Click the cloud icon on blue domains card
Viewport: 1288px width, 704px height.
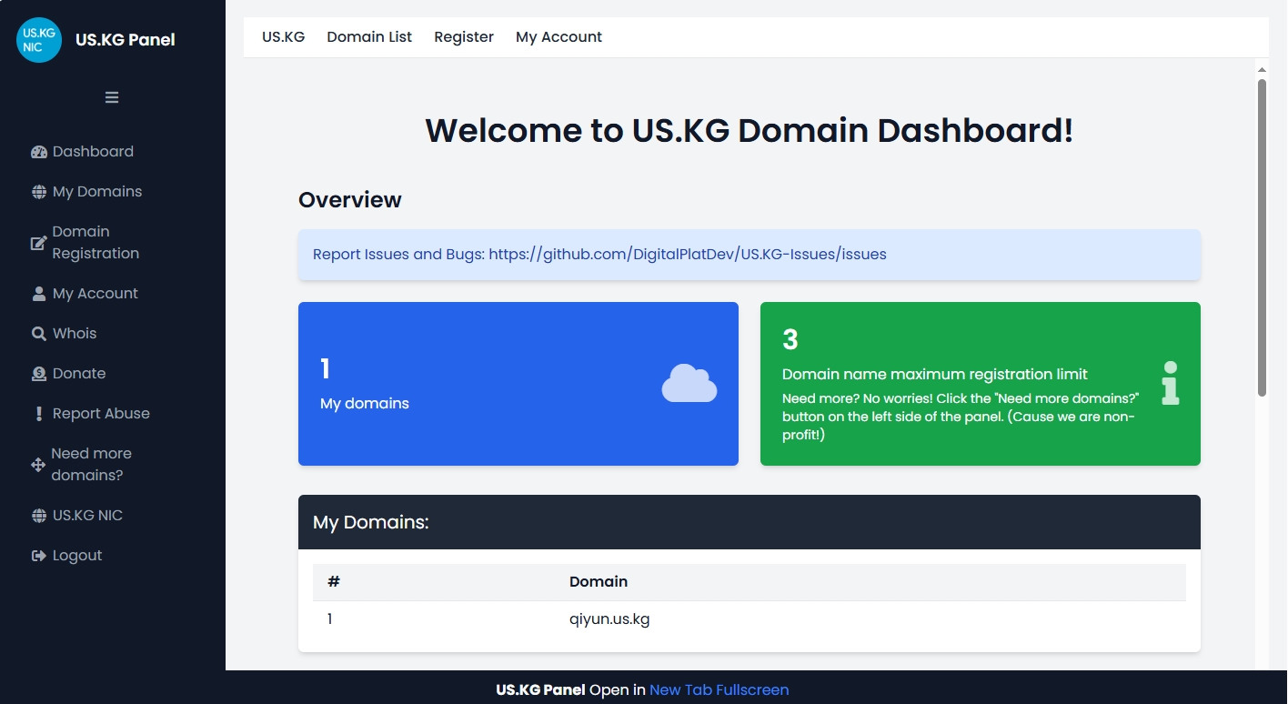pos(689,383)
